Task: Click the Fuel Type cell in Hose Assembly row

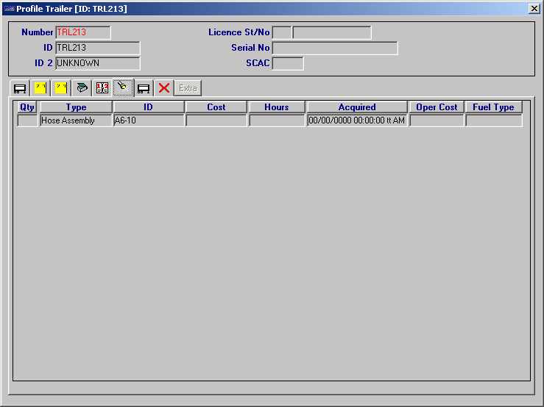Action: [494, 120]
